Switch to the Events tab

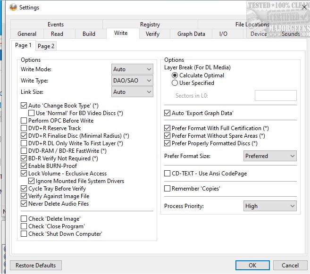[56, 25]
